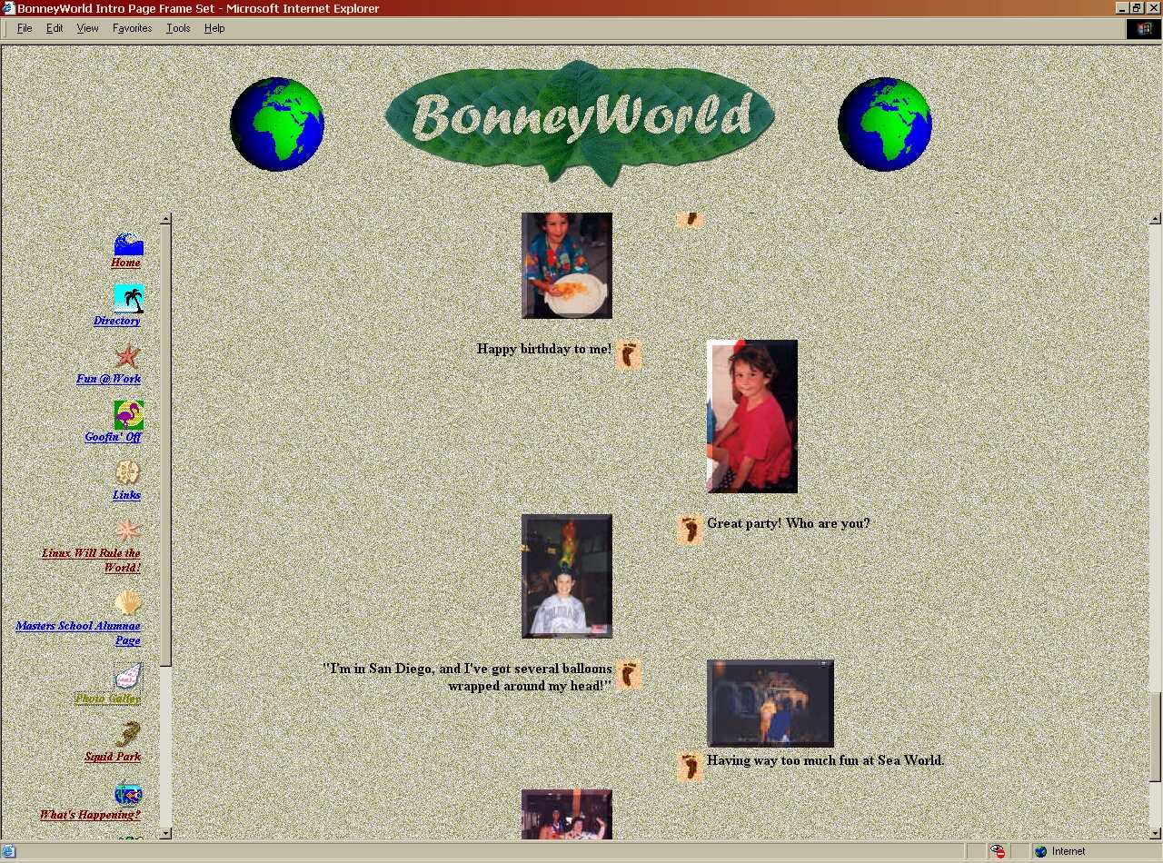
Task: Click the main page scroll up arrow
Action: [1155, 219]
